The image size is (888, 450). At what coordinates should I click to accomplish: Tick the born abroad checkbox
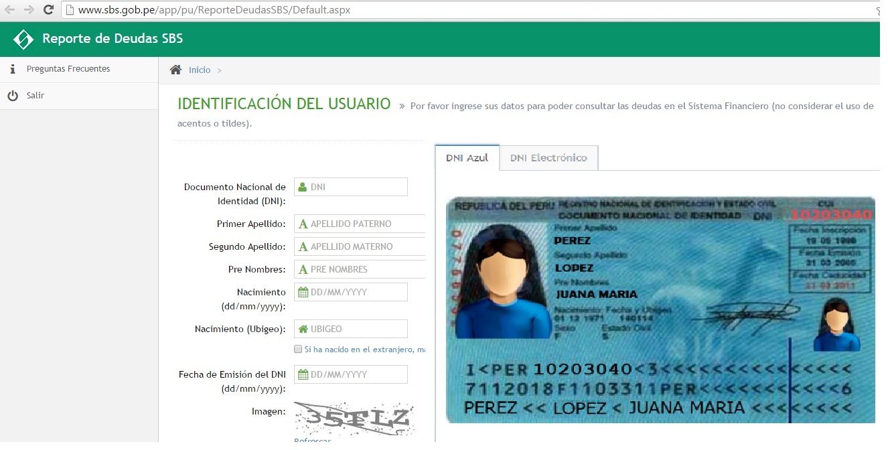[x=298, y=350]
